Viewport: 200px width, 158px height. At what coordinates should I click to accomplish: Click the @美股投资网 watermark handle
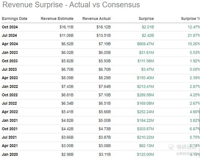[187, 154]
